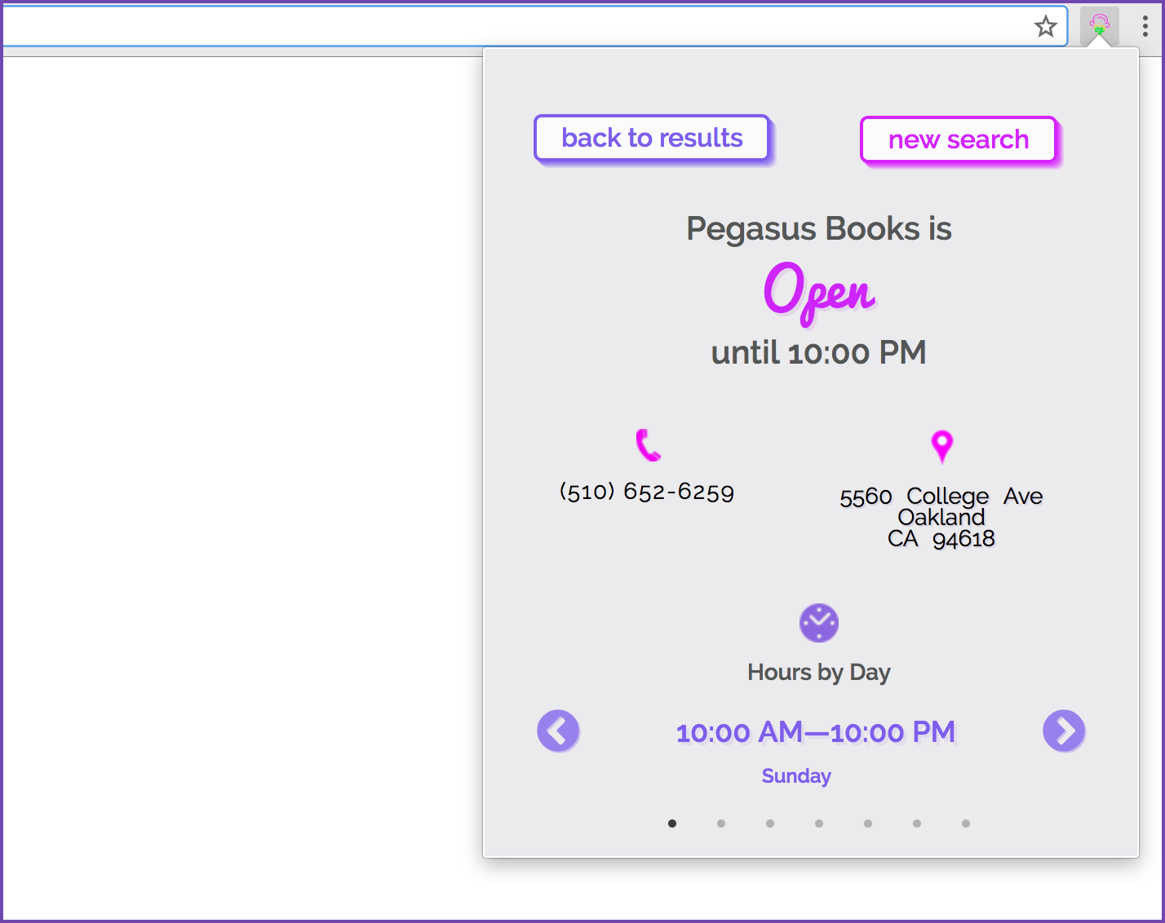
Task: Go to previous day with left arrow
Action: (558, 731)
